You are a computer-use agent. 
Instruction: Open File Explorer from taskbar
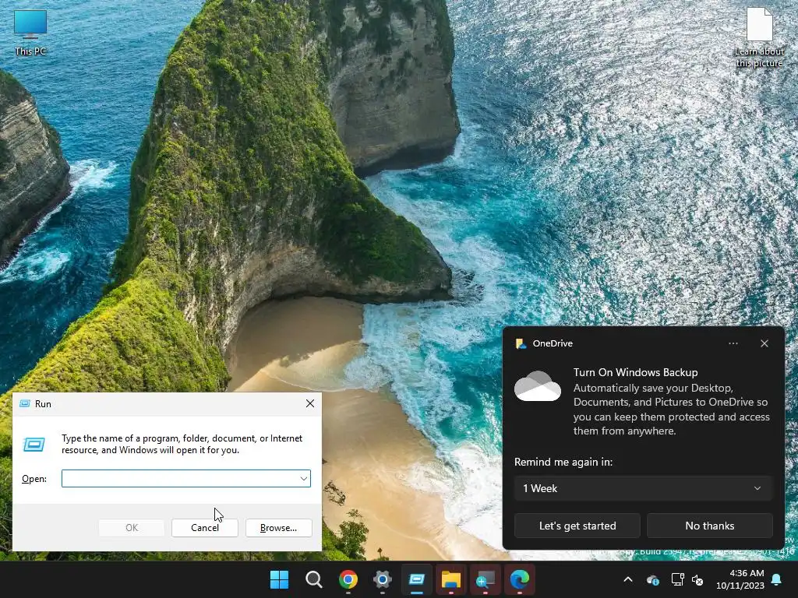[451, 579]
